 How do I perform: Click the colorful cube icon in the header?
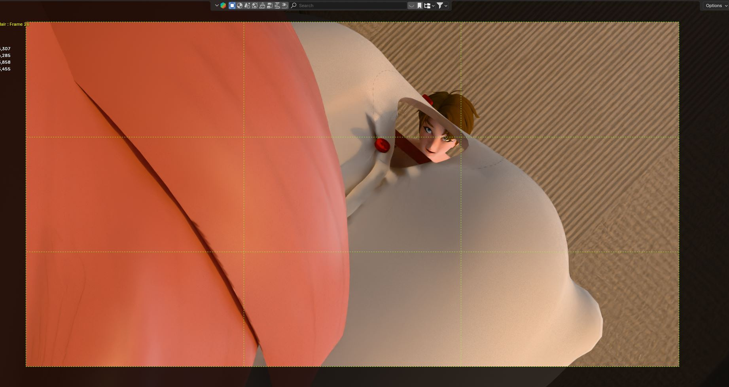[223, 6]
